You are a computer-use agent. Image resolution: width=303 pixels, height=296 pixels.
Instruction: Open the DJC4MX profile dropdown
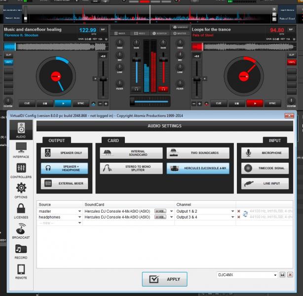pyautogui.click(x=275, y=275)
